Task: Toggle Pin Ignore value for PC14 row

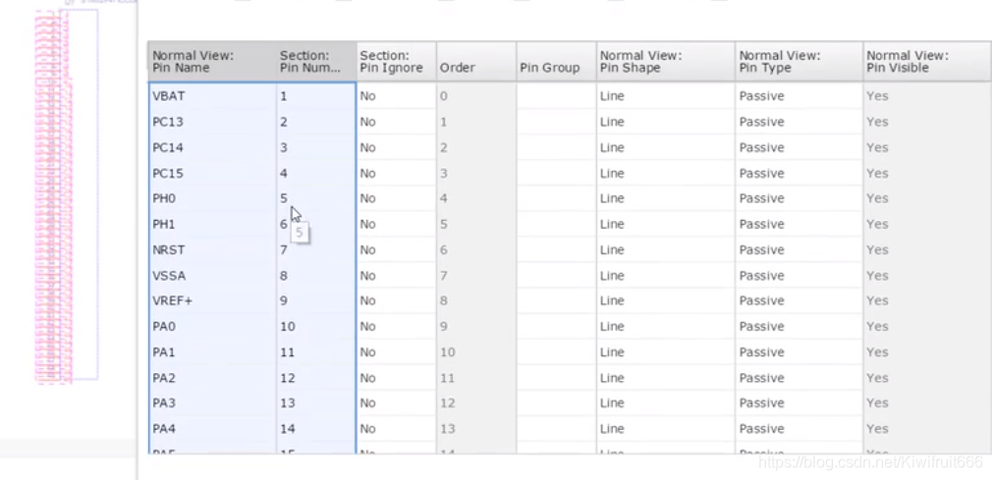Action: 395,147
